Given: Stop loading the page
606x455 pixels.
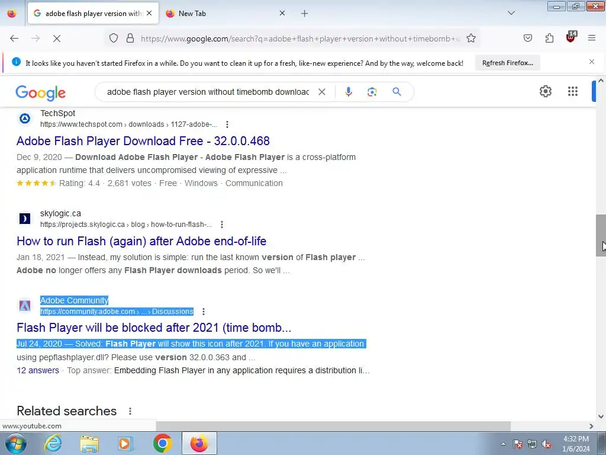Looking at the screenshot, I should point(56,39).
